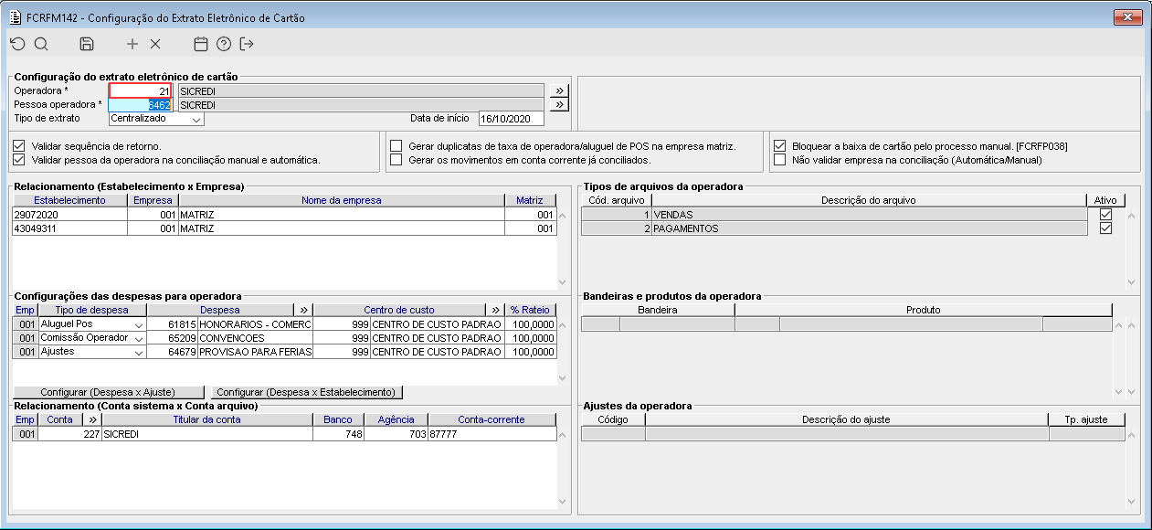Uncheck Bloquear a baixa de cartão checkbox
This screenshot has width=1152, height=530.
click(780, 146)
